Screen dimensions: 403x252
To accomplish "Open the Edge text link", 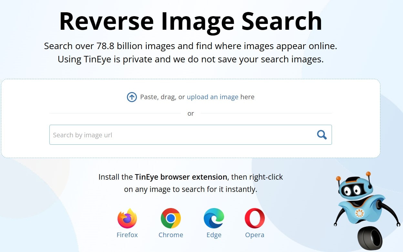I will pos(214,235).
